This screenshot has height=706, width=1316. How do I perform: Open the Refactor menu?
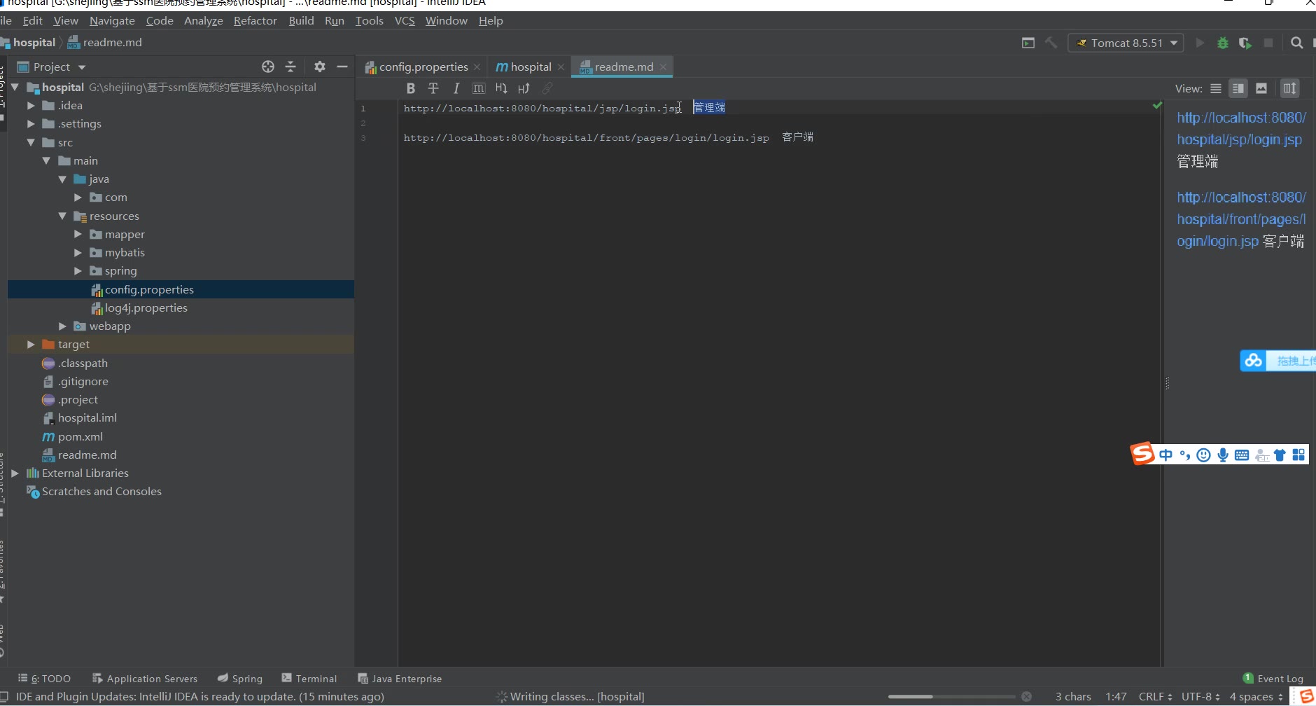click(x=255, y=21)
